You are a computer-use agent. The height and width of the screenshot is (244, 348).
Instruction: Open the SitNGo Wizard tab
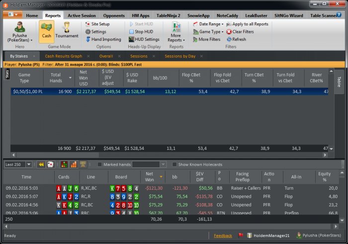click(288, 15)
